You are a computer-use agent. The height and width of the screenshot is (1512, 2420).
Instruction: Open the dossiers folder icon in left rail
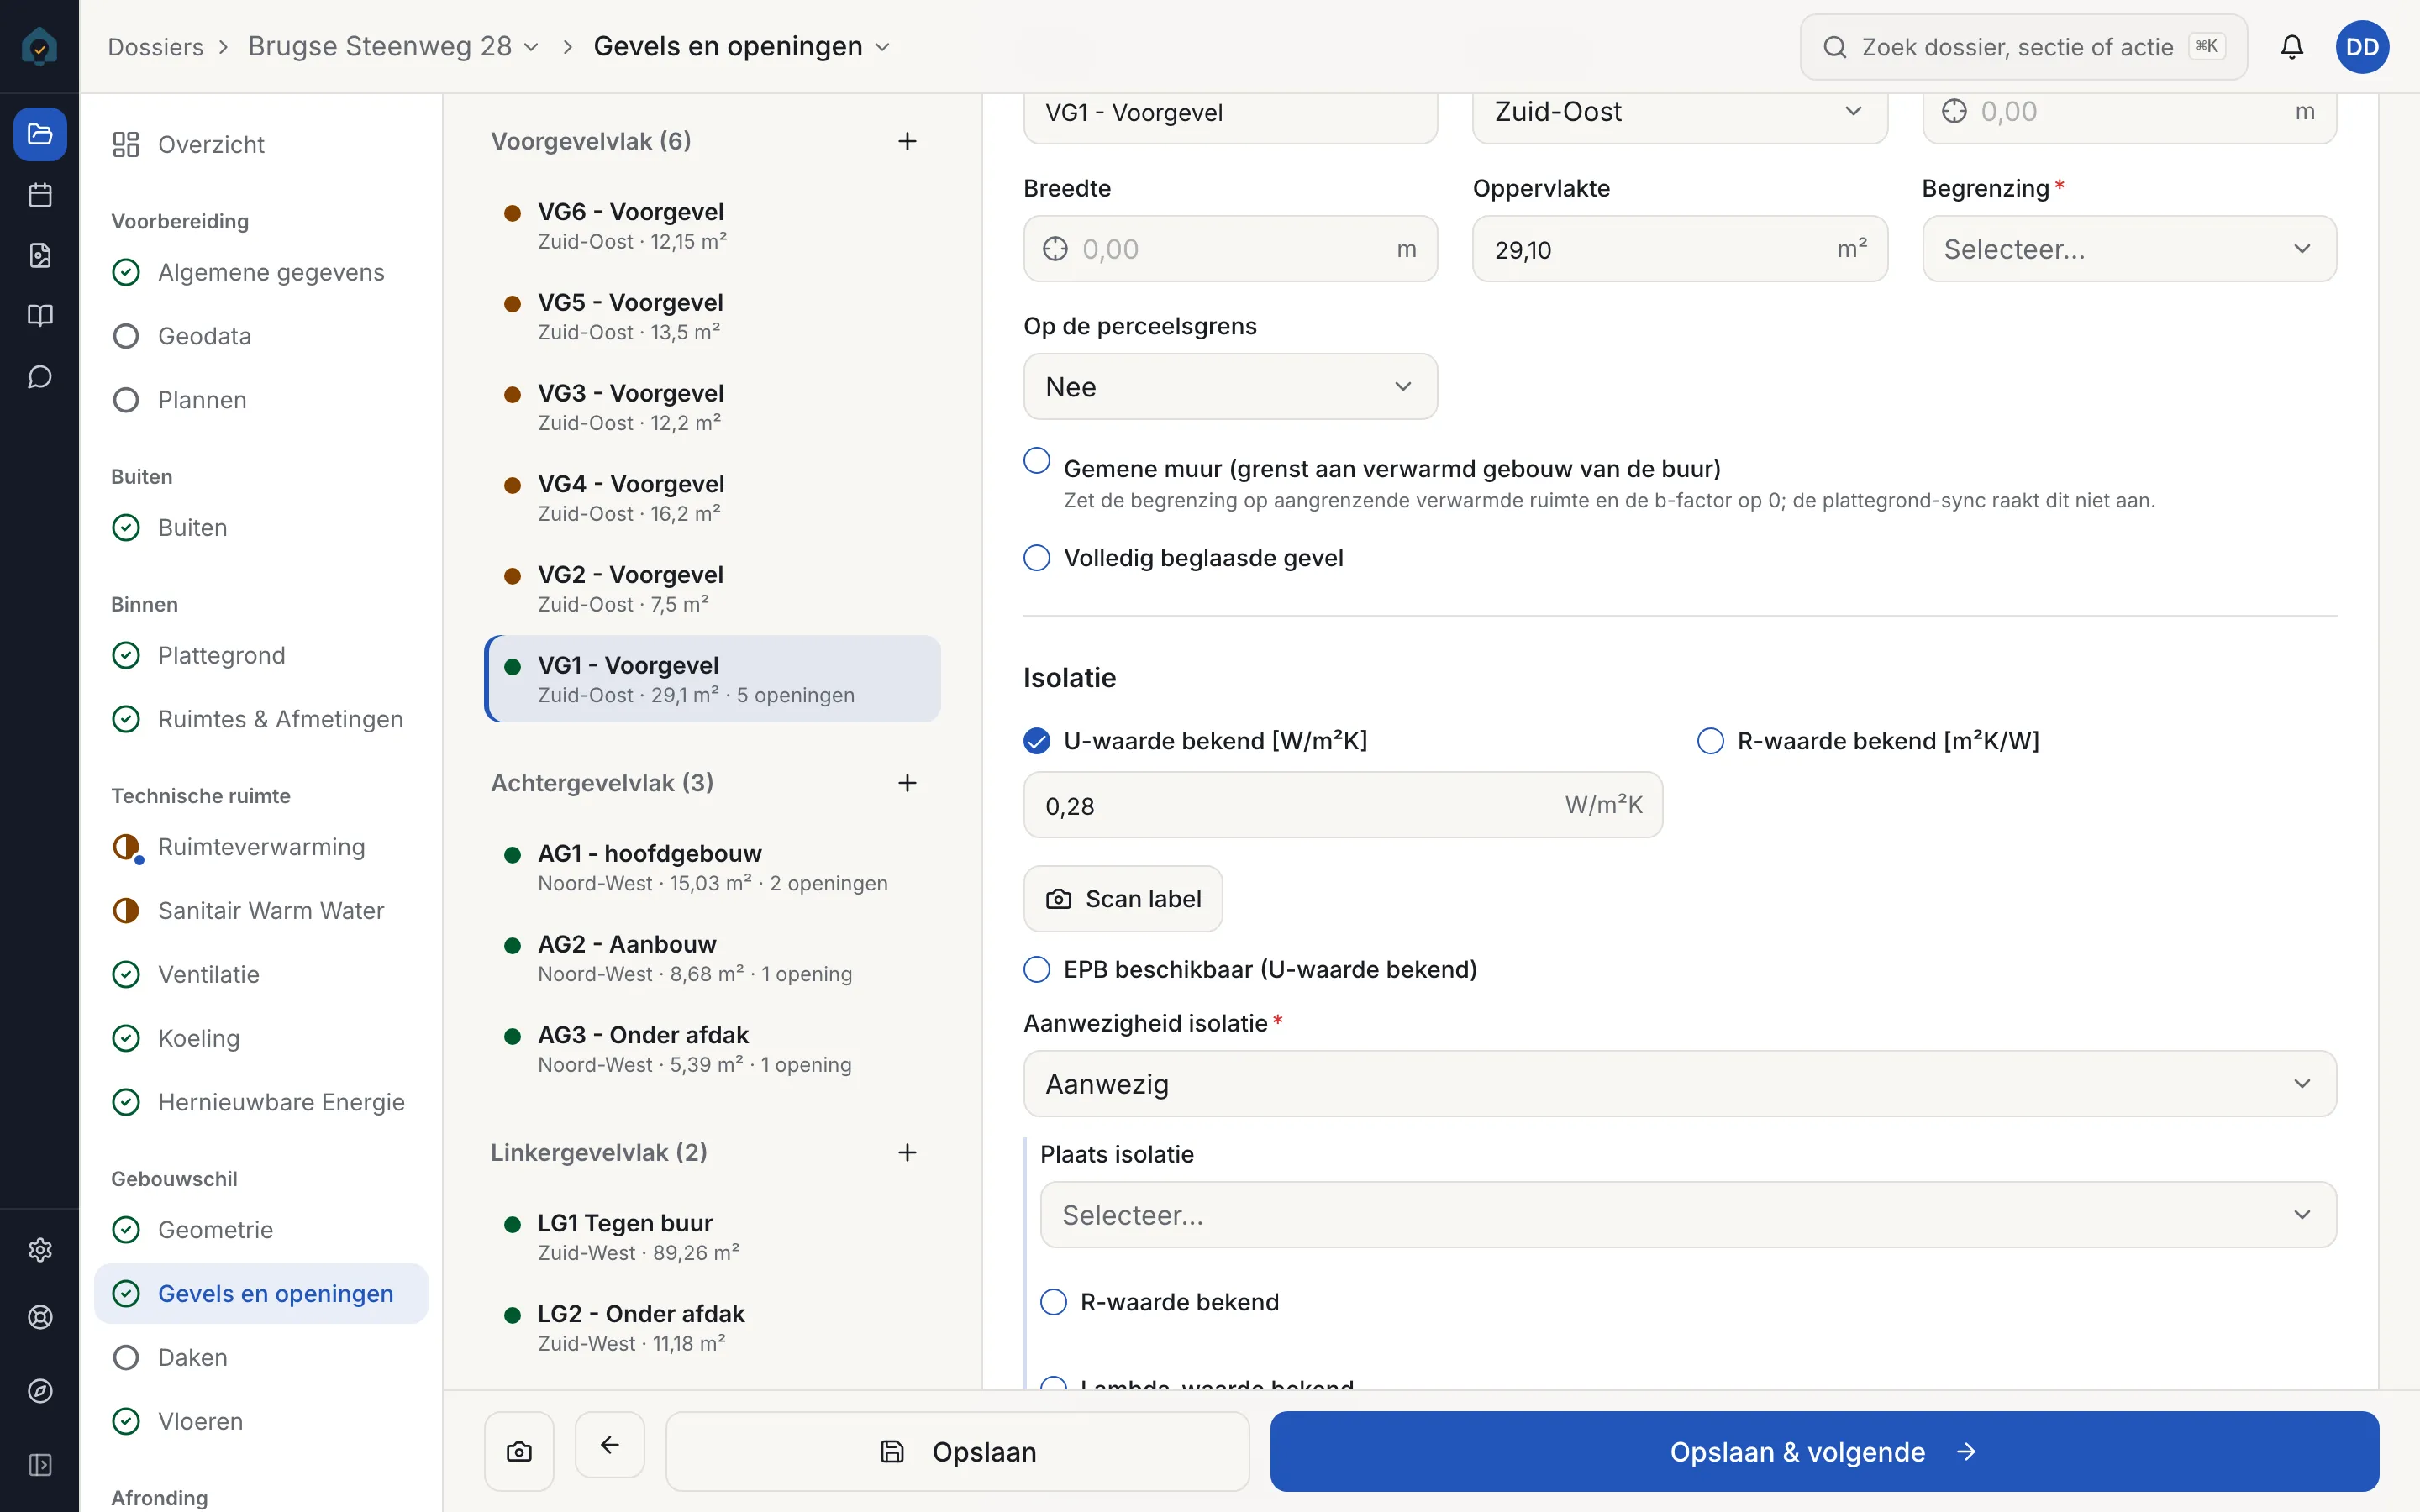pos(40,134)
